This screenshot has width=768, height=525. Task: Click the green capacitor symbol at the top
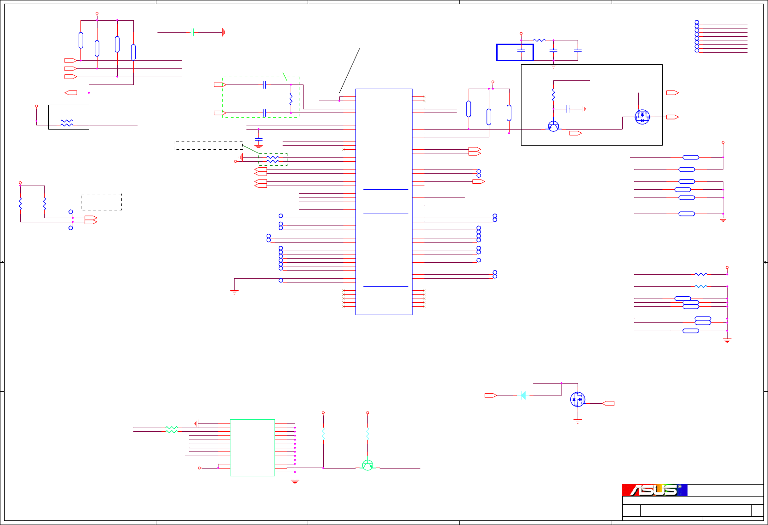point(193,32)
